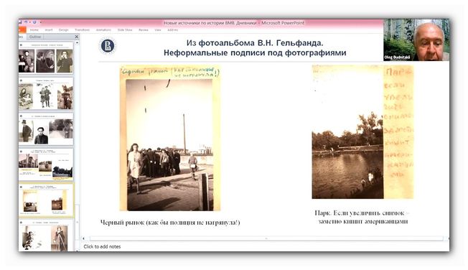Go to the Transitions ribbon tab
The height and width of the screenshot is (270, 468).
pos(82,30)
